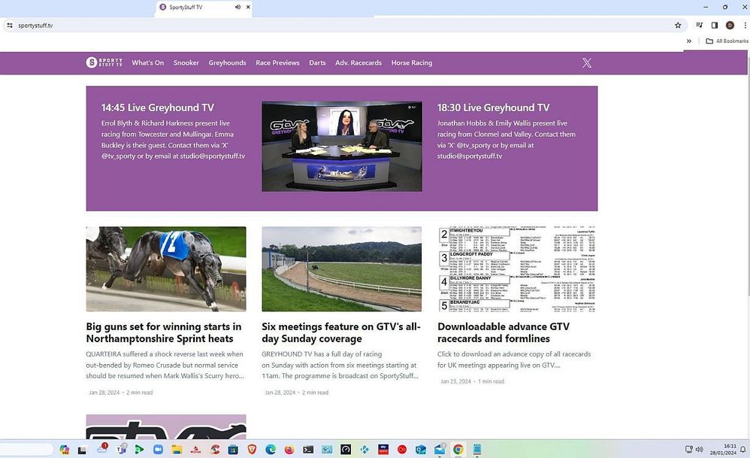This screenshot has width=750, height=458.
Task: Close the SportyStuff TV tab
Action: coord(248,8)
